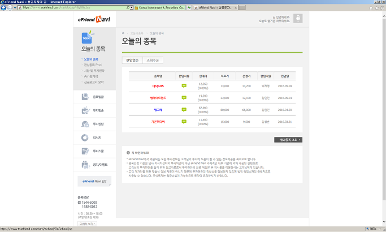Open the comment icon in the 12,350 row
Image resolution: width=386 pixels, height=232 pixels.
click(x=184, y=86)
